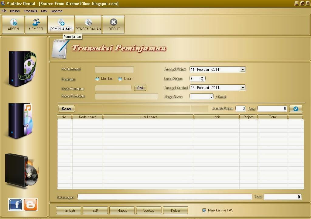311x219 pixels.
Task: Open the Transaksi menu
Action: pos(31,11)
